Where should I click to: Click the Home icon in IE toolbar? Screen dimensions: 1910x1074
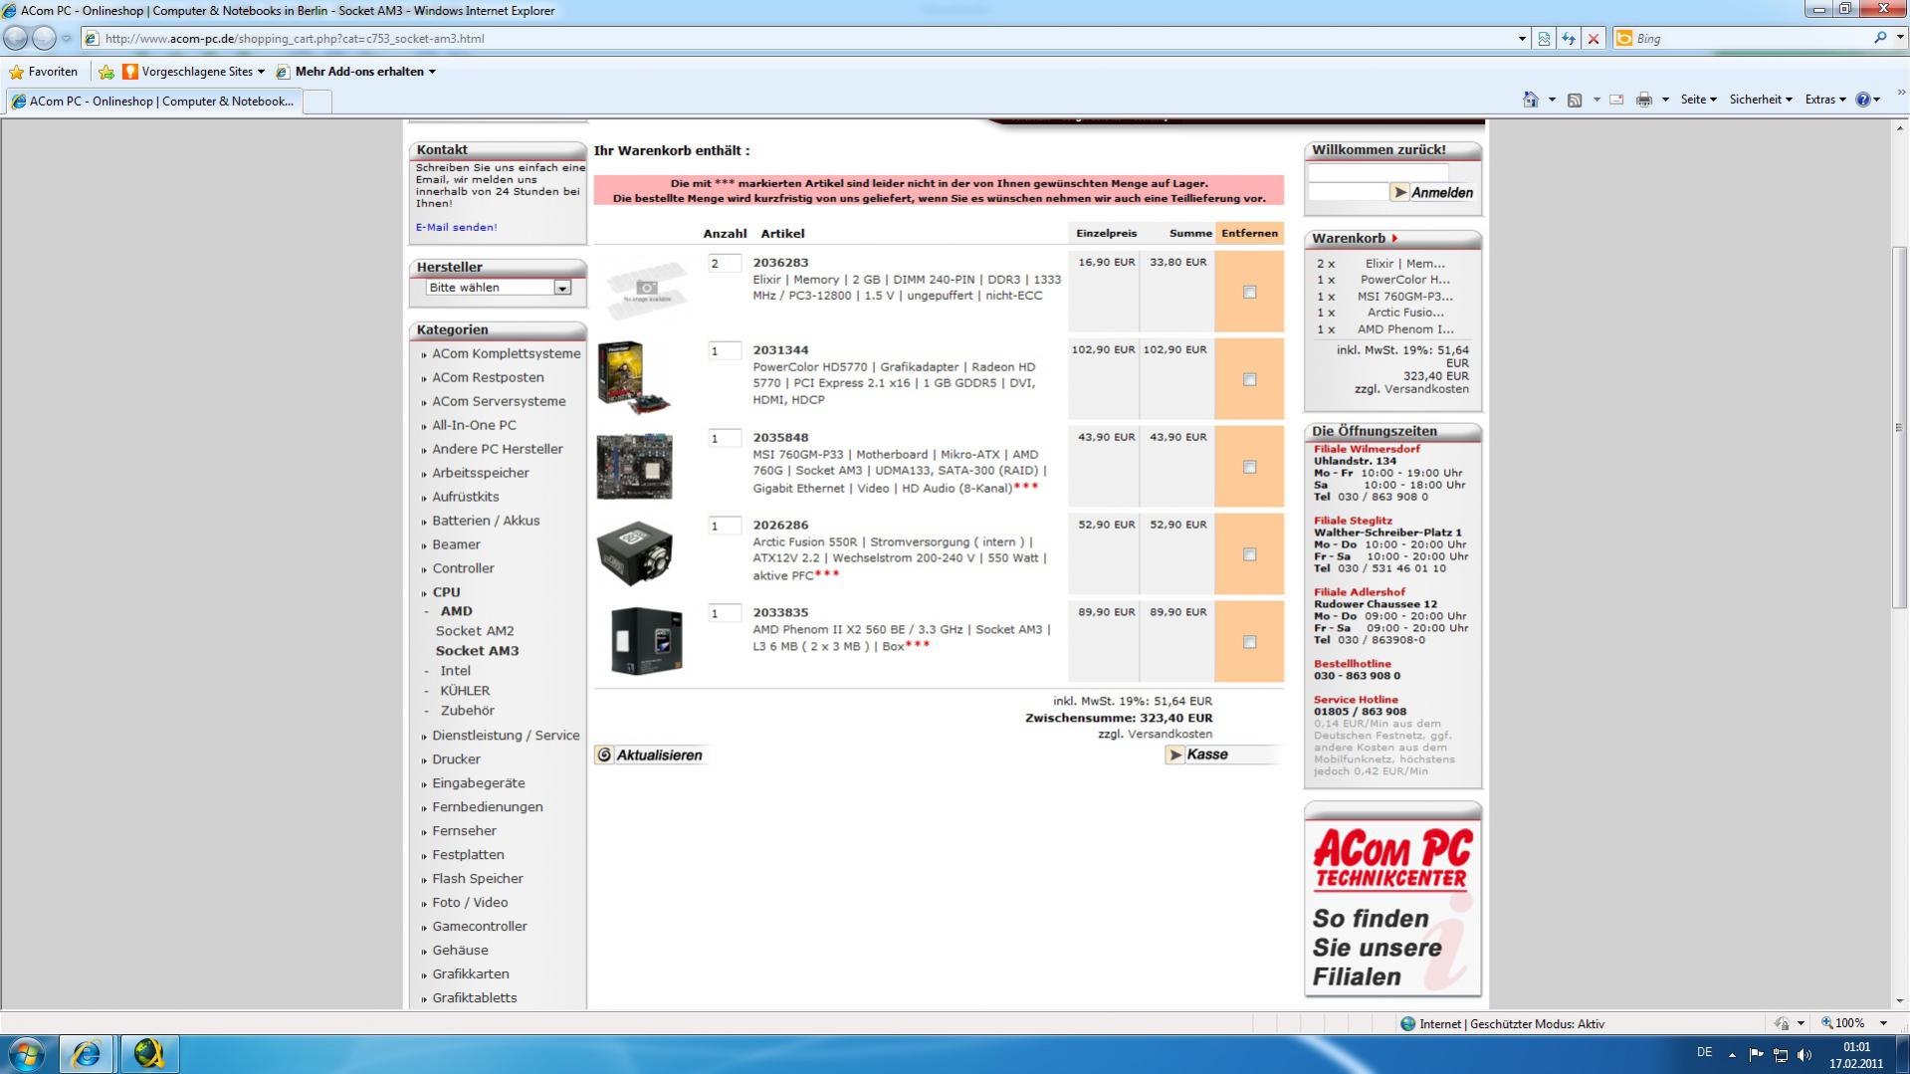(1531, 100)
